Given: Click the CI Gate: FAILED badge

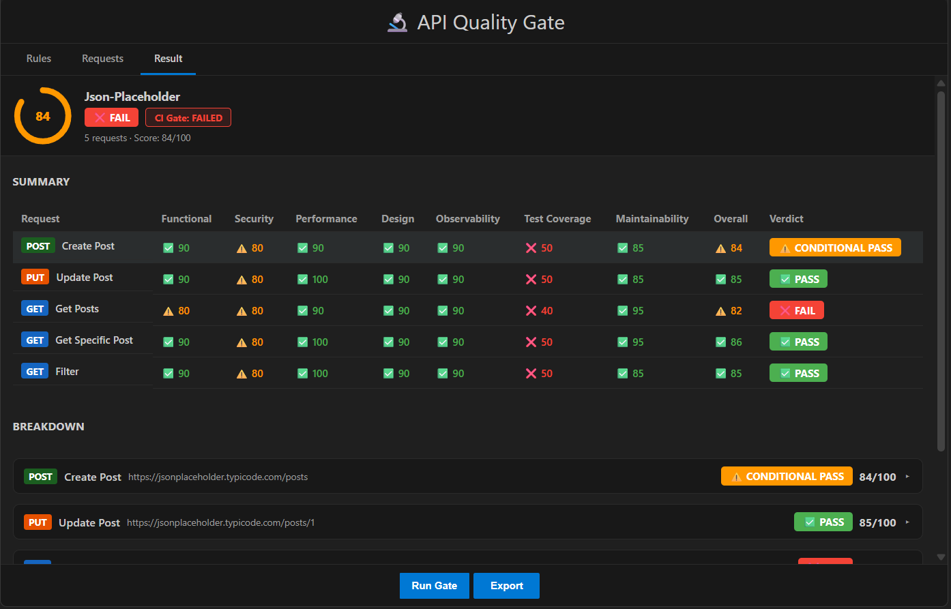Looking at the screenshot, I should (x=188, y=117).
